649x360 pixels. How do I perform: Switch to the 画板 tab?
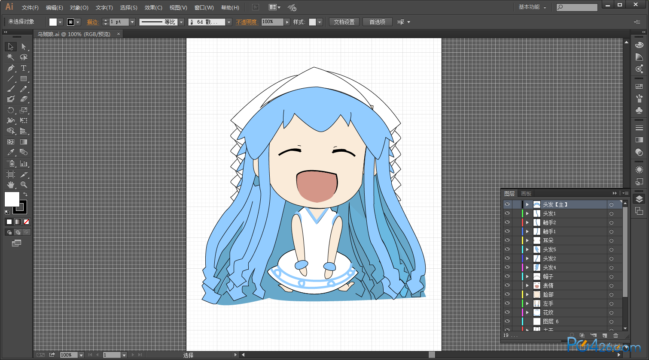(526, 194)
